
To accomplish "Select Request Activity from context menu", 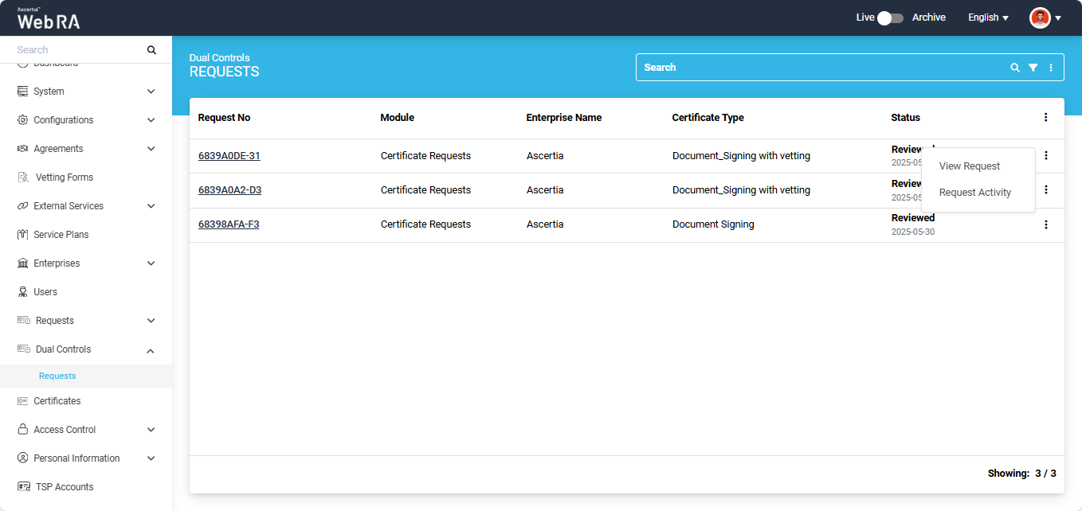I will (974, 193).
